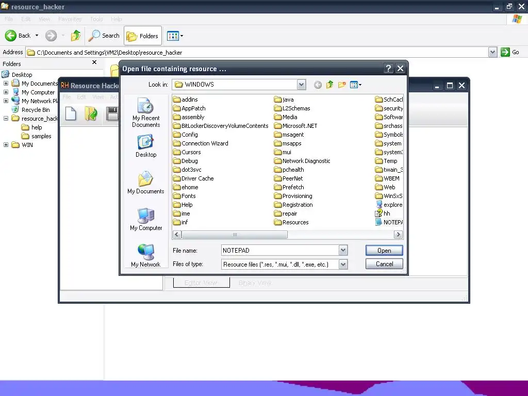Viewport: 528px width, 396px height.
Task: Expand File name dropdown arrow
Action: 343,250
